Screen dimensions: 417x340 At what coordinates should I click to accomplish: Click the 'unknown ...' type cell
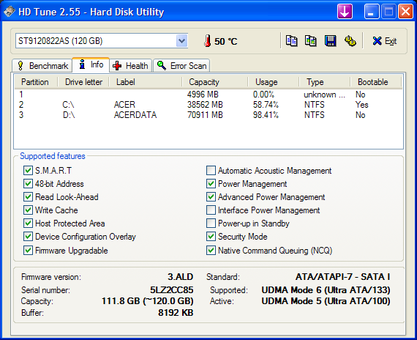[324, 95]
